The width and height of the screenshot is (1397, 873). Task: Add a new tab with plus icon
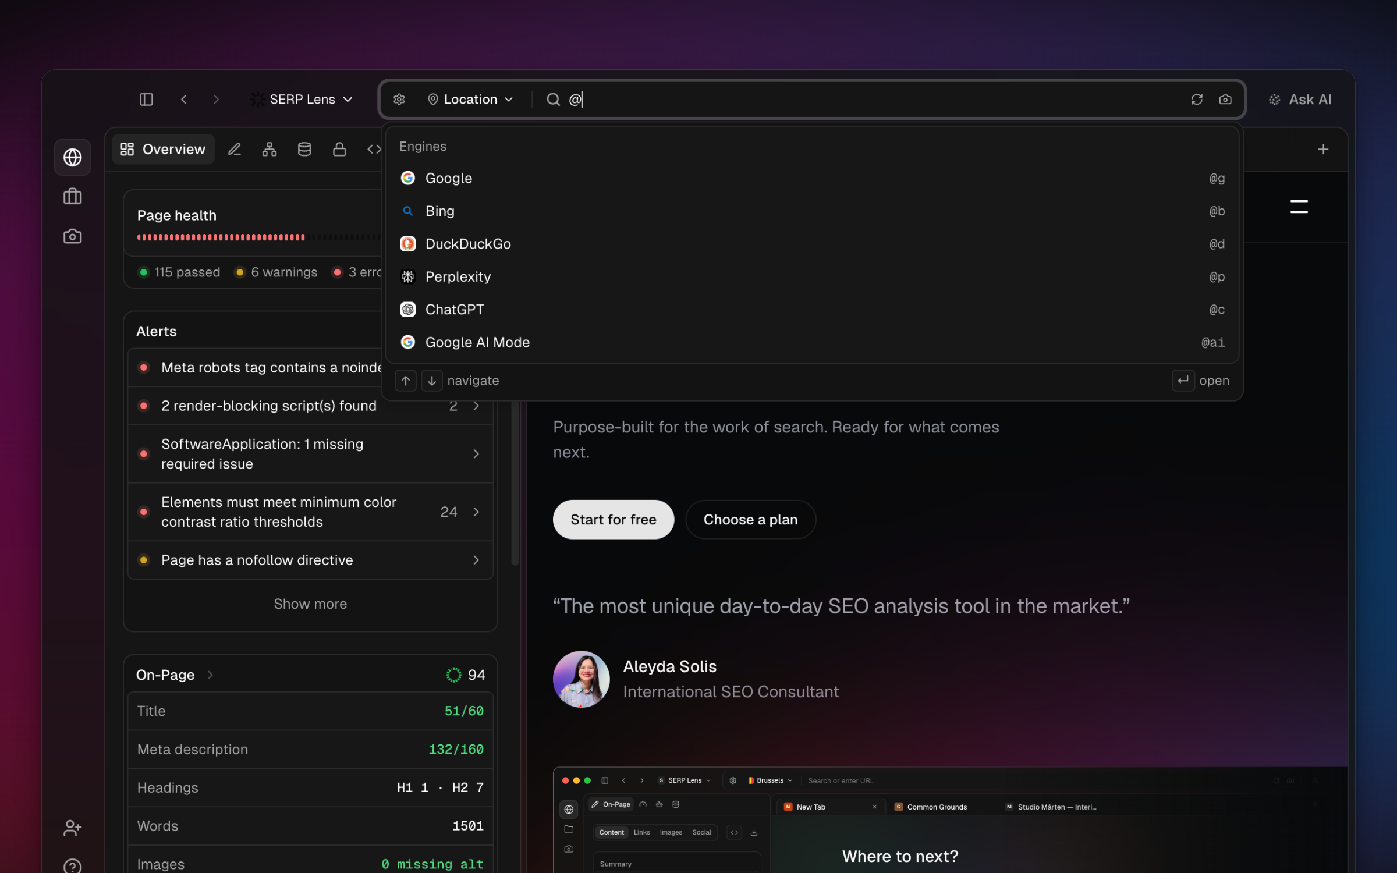[1322, 150]
